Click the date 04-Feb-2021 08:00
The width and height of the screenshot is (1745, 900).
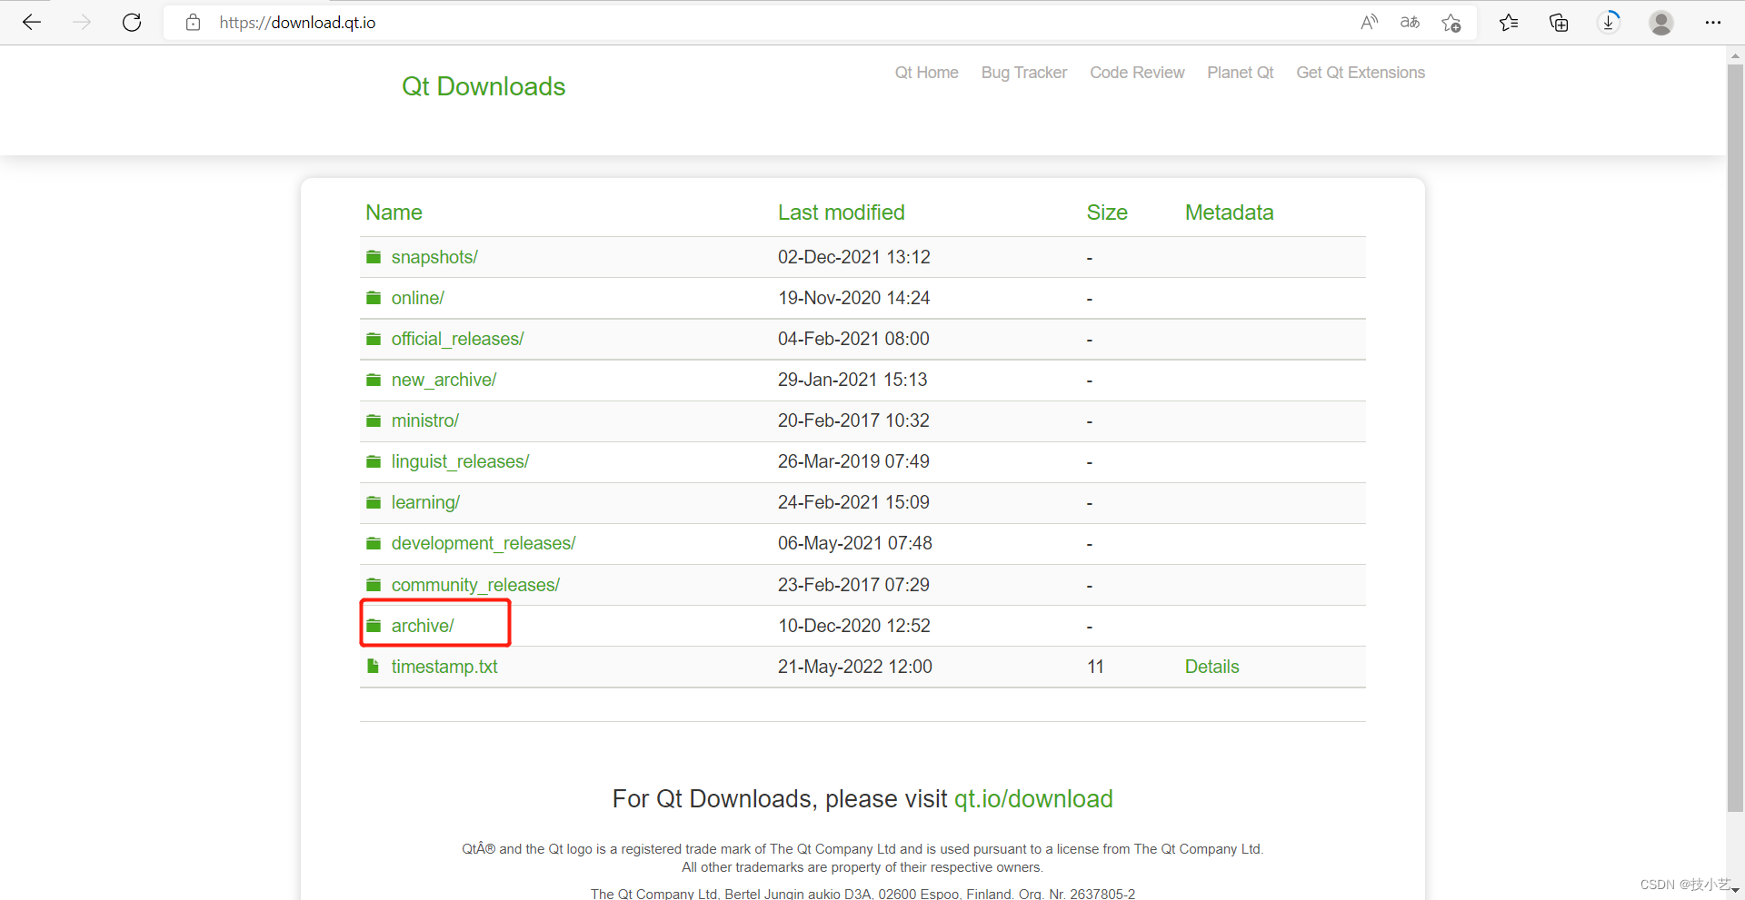tap(853, 339)
